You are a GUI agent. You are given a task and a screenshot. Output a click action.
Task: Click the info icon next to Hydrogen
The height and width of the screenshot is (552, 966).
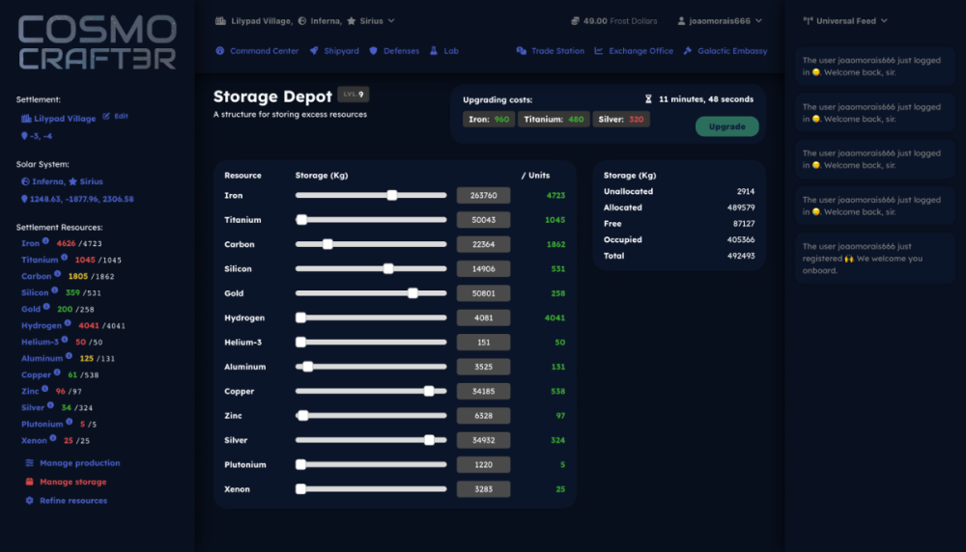click(69, 324)
